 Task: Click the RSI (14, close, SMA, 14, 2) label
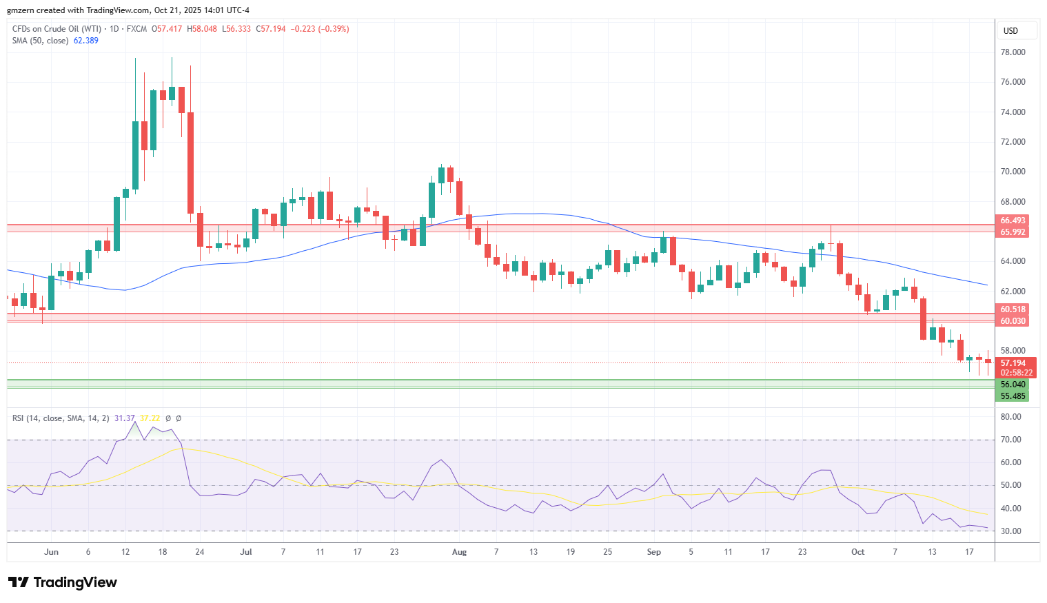pyautogui.click(x=61, y=418)
